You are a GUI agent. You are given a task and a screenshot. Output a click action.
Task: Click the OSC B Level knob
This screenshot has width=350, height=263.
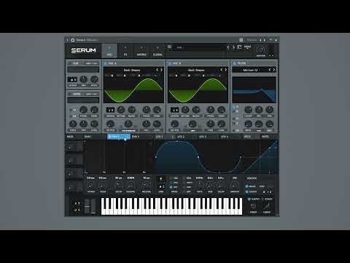pyautogui.click(x=221, y=124)
